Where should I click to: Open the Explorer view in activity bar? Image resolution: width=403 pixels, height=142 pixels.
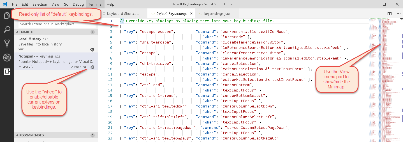(x=7, y=16)
